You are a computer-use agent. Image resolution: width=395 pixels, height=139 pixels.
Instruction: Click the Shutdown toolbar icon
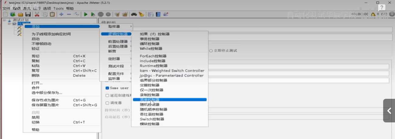coord(108,14)
